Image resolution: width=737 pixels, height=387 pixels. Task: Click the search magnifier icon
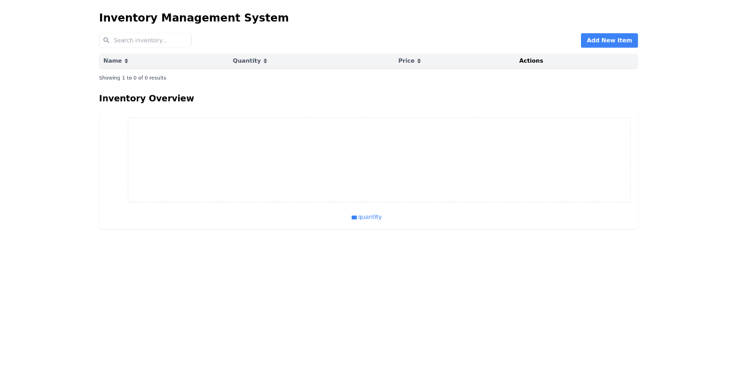tap(107, 40)
